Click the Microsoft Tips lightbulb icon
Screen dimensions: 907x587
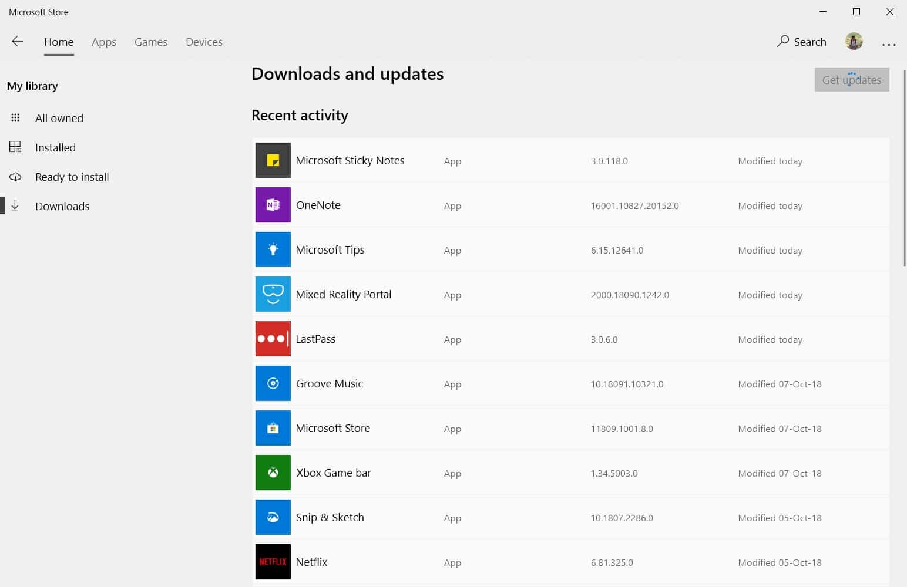[x=273, y=249]
